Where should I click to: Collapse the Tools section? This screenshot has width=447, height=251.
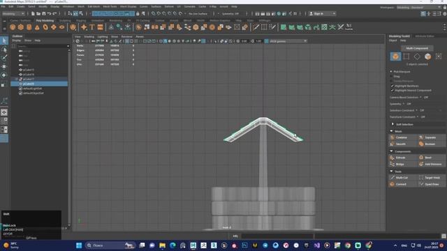(391, 172)
